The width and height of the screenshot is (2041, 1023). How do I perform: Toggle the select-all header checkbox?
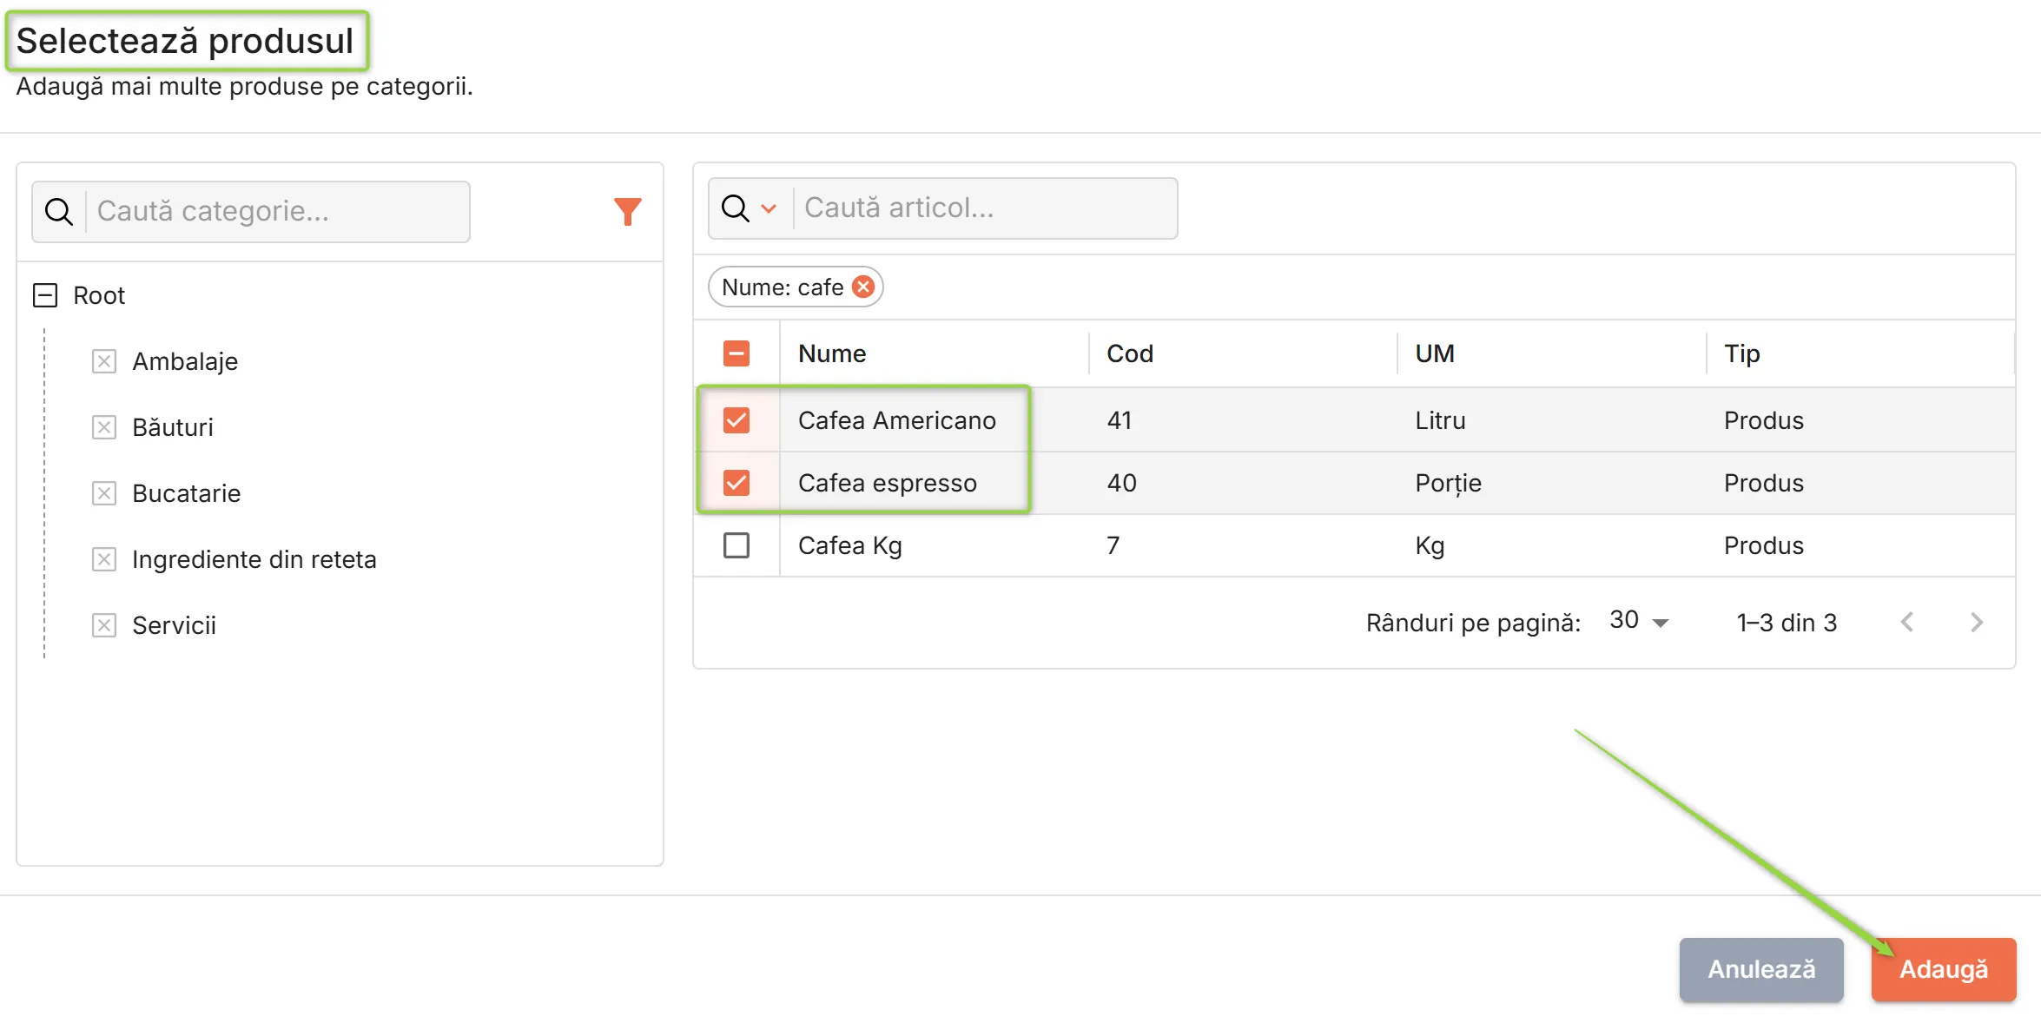point(736,353)
